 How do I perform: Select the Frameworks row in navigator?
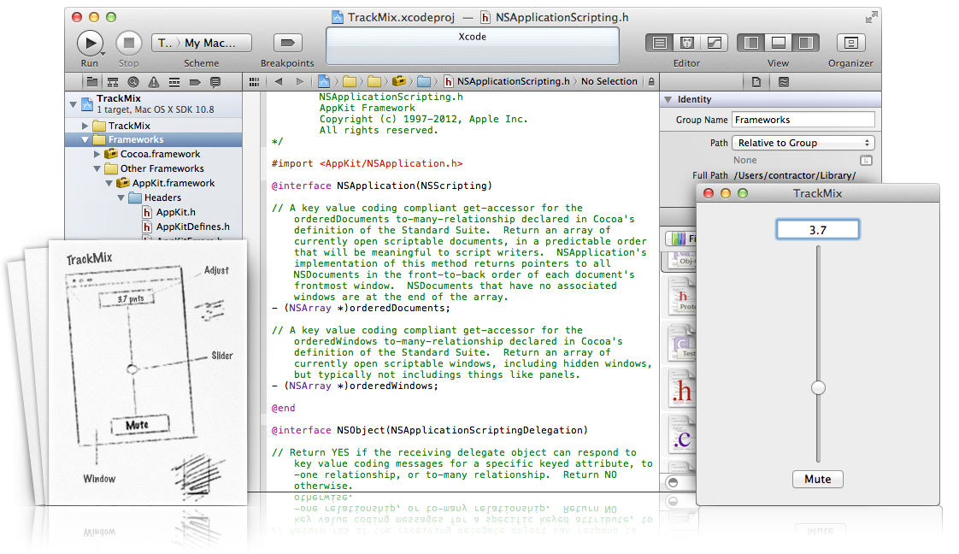coord(154,140)
